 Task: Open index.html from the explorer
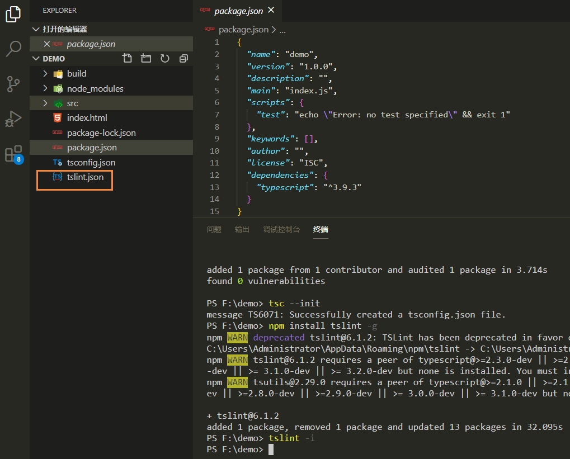point(111,118)
